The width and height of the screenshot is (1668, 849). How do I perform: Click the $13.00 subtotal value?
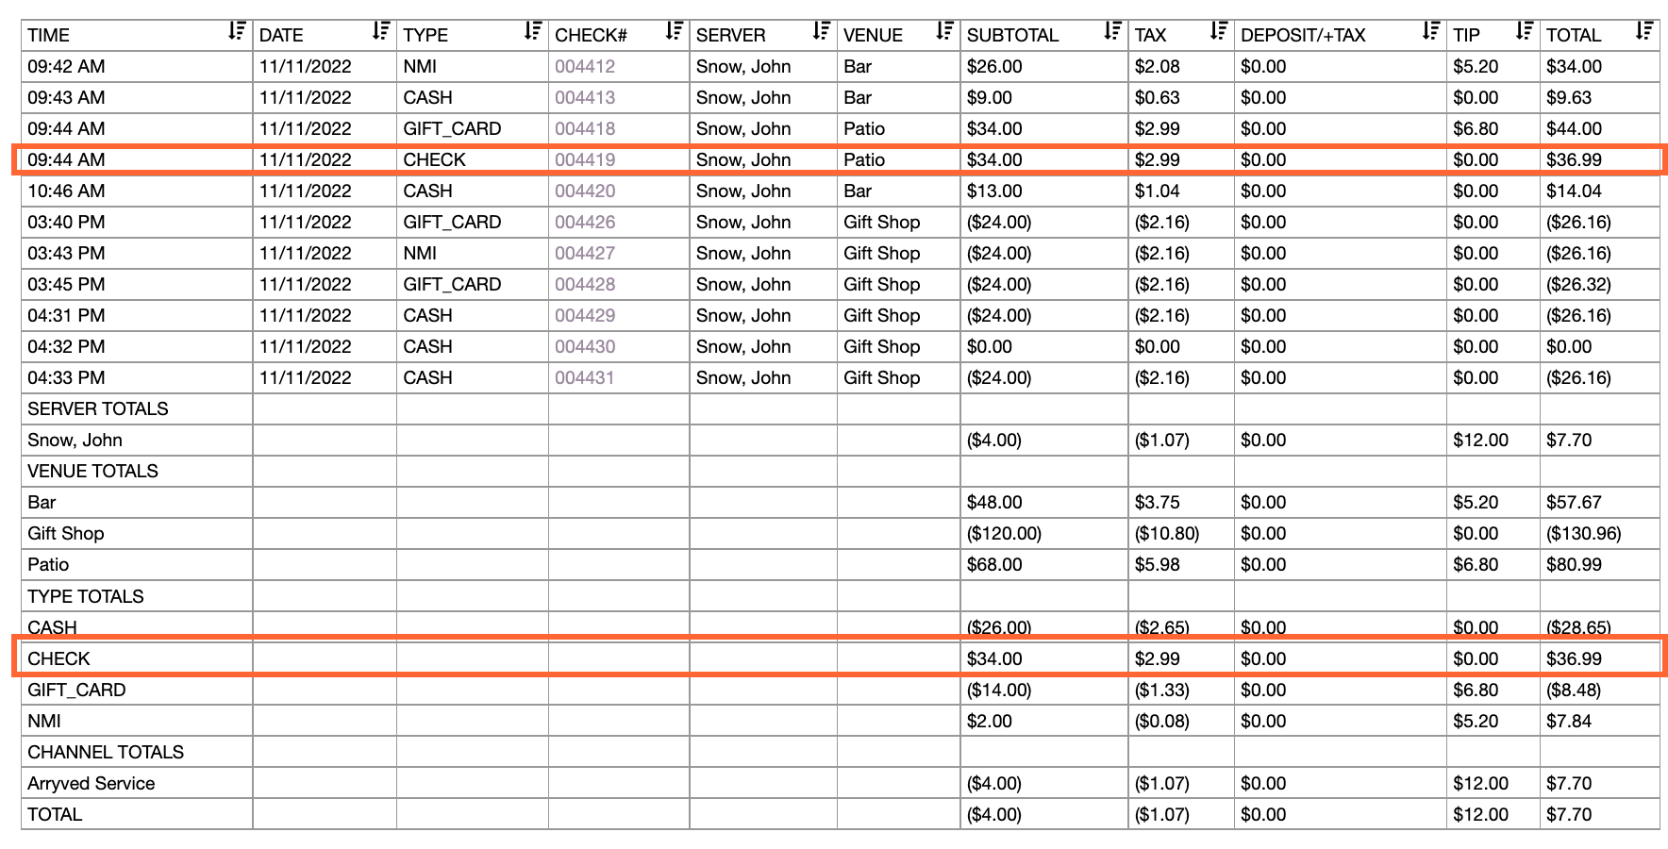pyautogui.click(x=994, y=191)
